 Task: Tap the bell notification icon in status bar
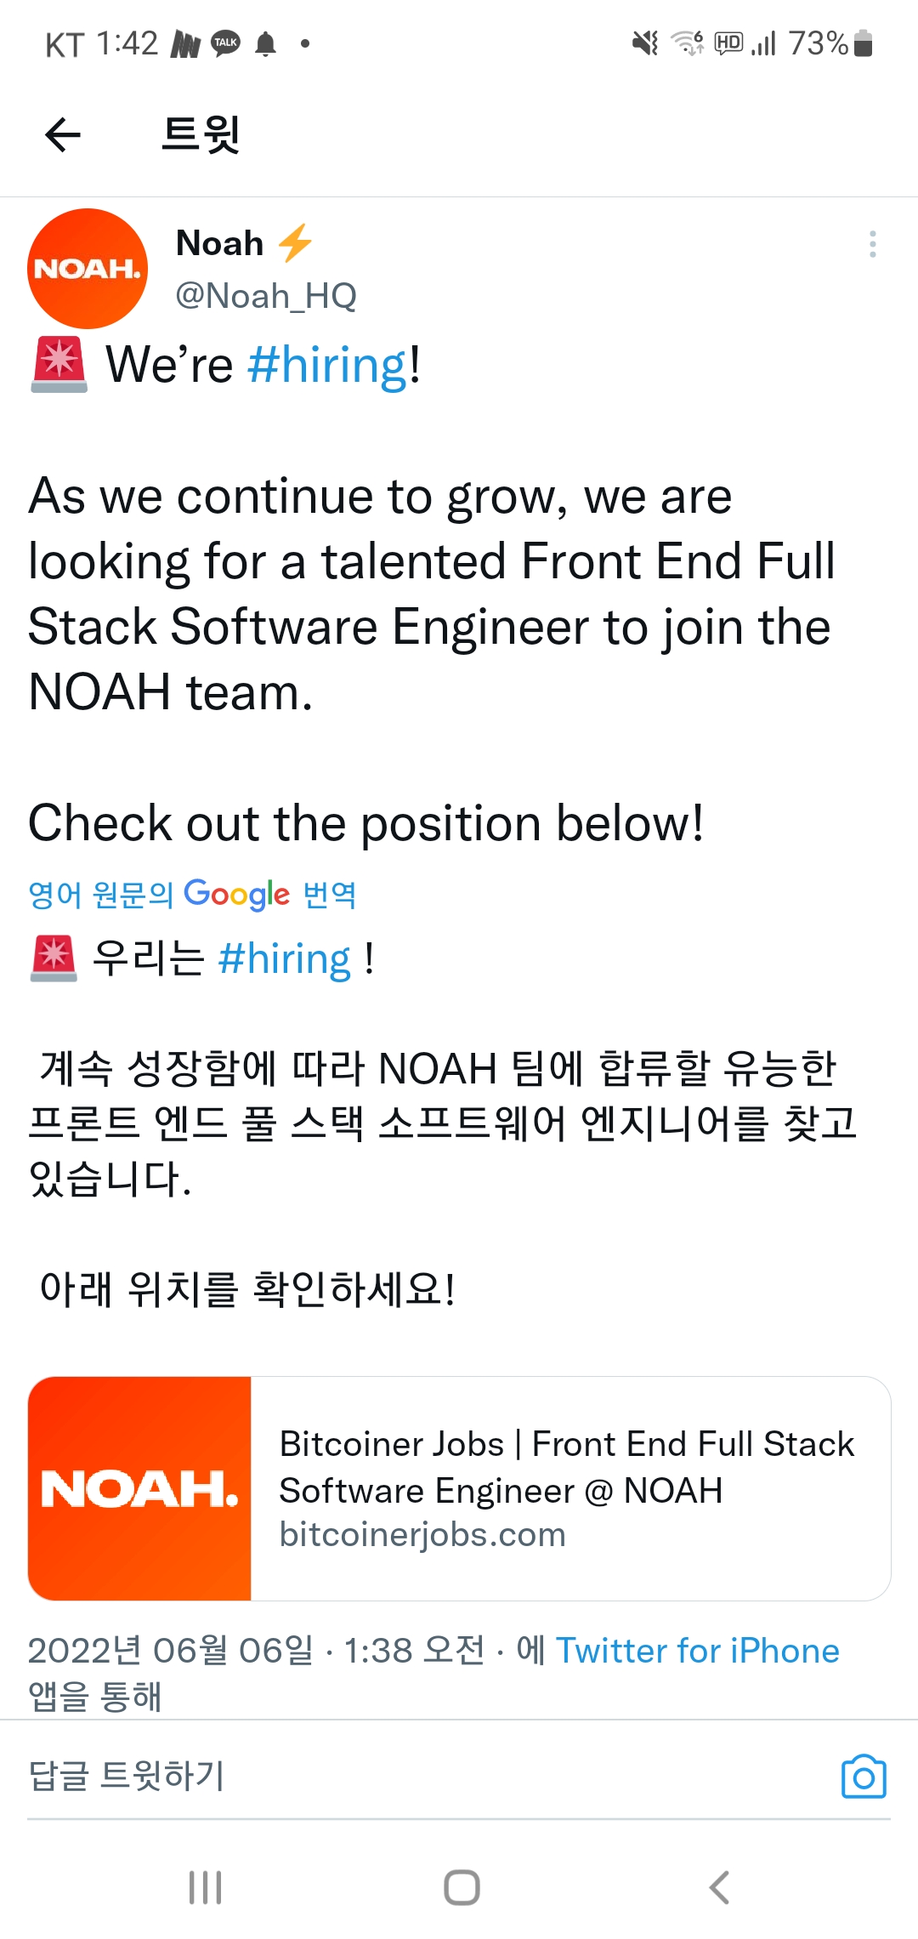point(266,43)
